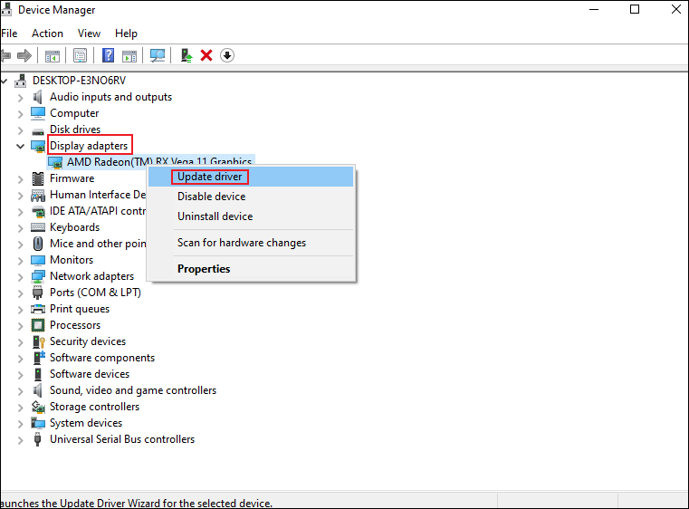Click the Network adapters icon
The image size is (689, 509).
[x=38, y=276]
